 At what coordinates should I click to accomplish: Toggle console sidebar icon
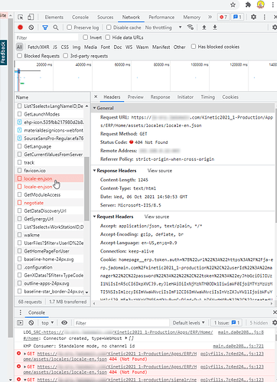(x=20, y=323)
